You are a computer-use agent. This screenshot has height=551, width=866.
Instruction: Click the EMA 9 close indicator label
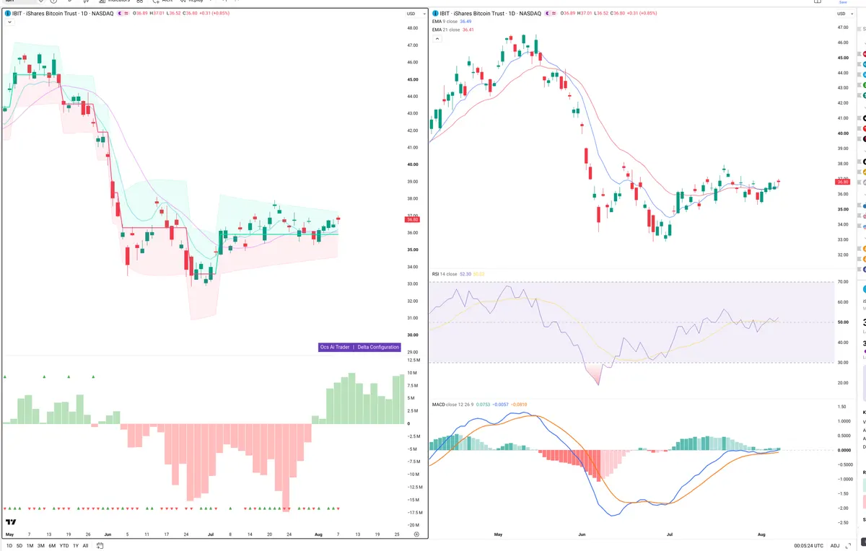click(445, 22)
